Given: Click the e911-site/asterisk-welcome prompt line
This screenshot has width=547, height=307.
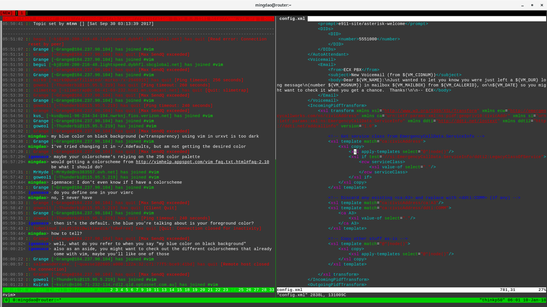Looking at the screenshot, I should click(373, 24).
